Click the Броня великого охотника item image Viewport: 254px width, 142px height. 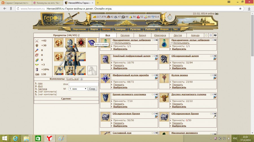tap(105, 98)
